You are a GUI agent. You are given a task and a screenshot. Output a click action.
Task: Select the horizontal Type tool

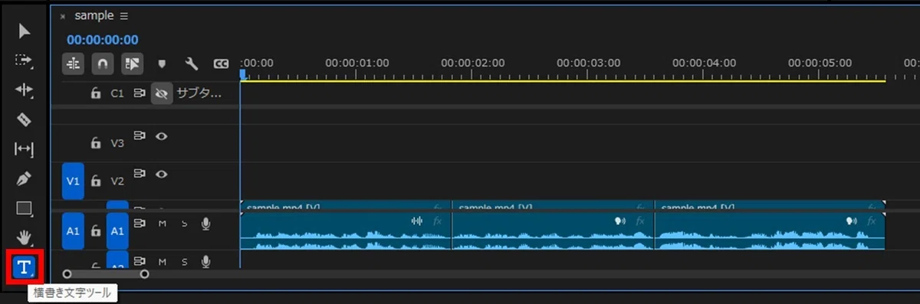(25, 267)
